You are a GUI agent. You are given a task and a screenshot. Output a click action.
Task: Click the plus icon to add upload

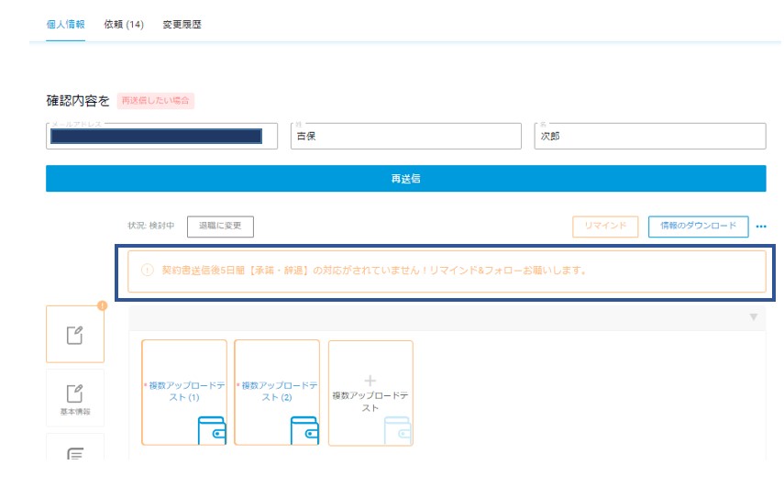(x=370, y=381)
